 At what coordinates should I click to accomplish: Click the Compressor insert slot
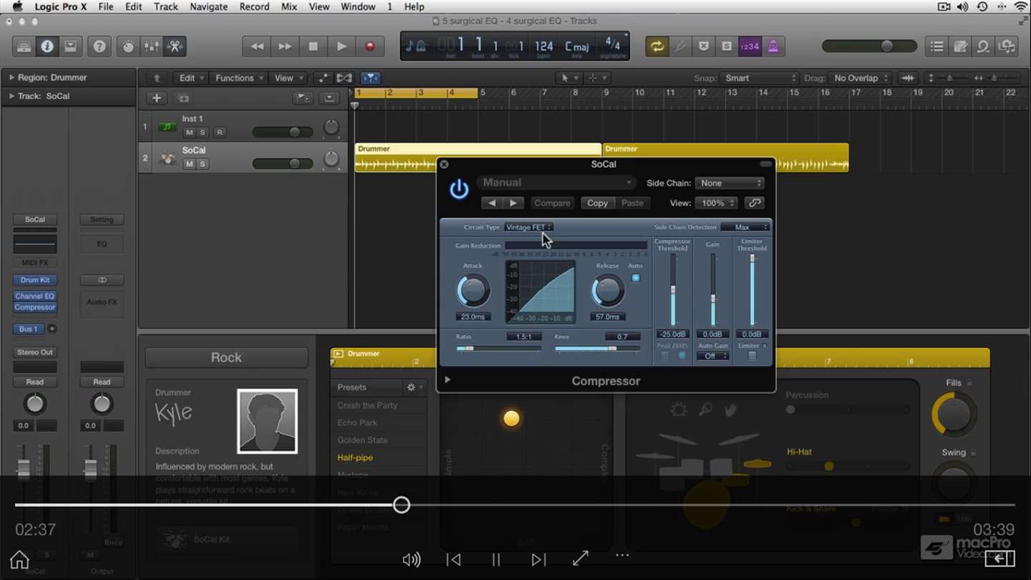pyautogui.click(x=35, y=307)
